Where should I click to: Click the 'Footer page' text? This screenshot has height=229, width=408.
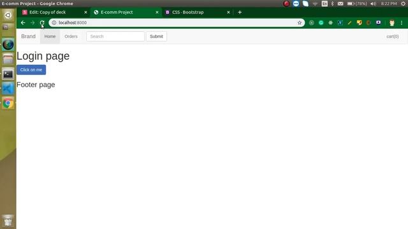36,85
